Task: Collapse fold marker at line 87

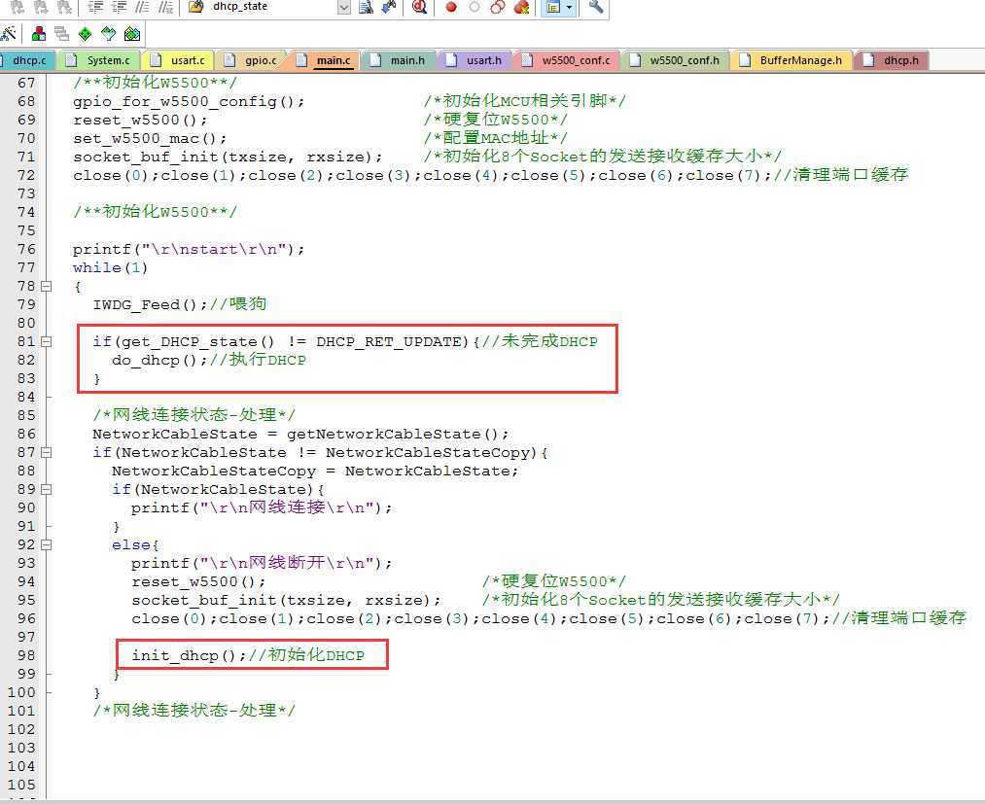Action: tap(46, 452)
